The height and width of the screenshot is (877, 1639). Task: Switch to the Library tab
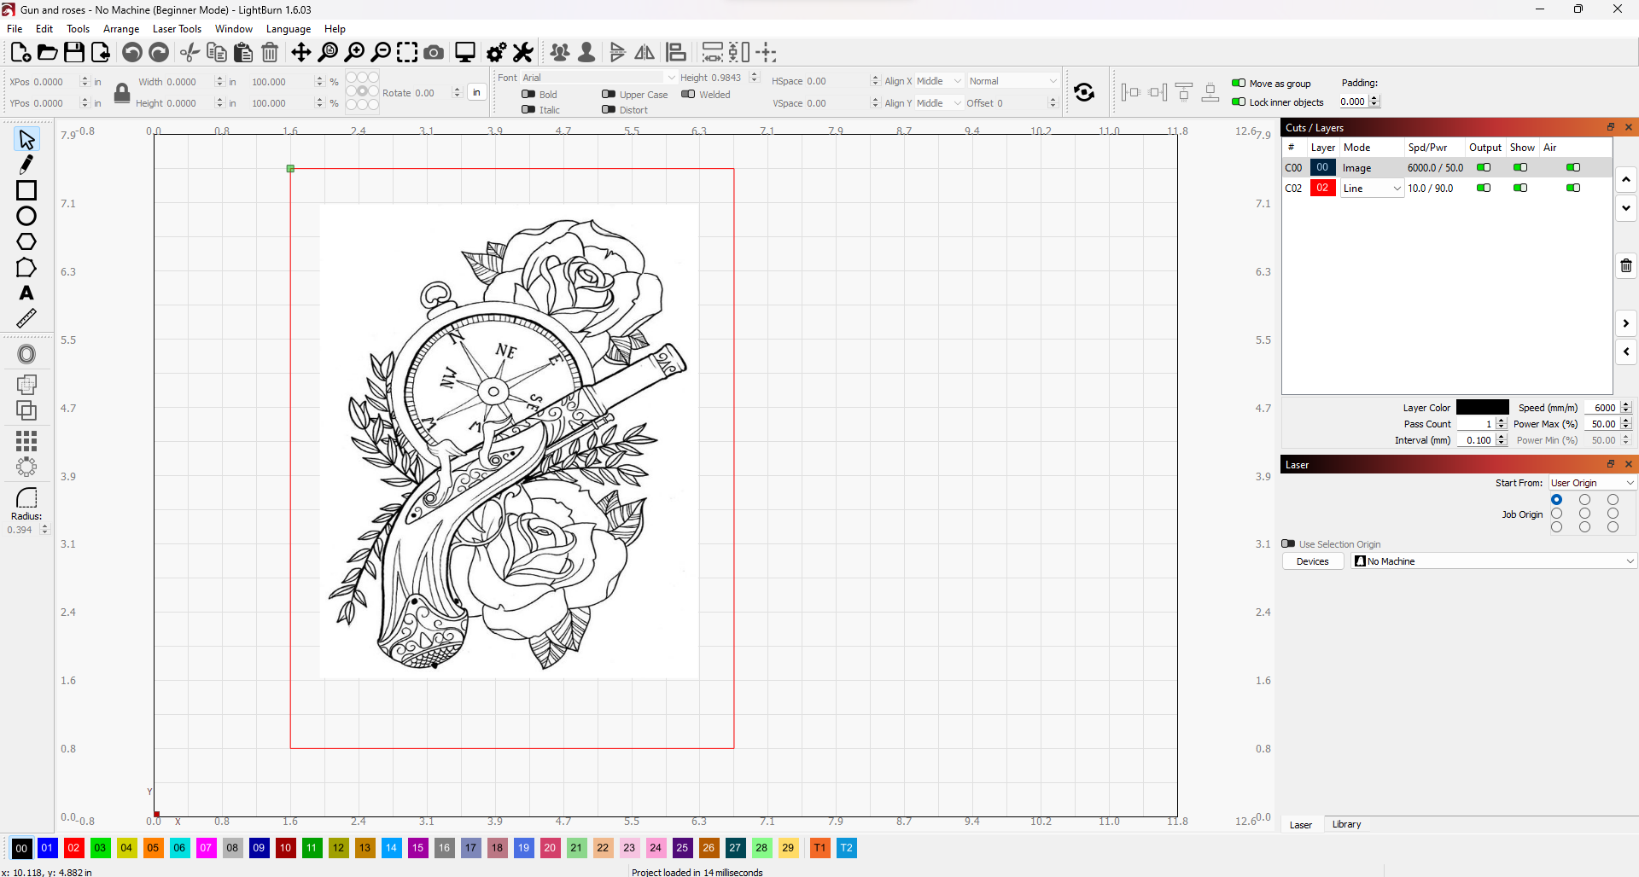click(x=1346, y=825)
